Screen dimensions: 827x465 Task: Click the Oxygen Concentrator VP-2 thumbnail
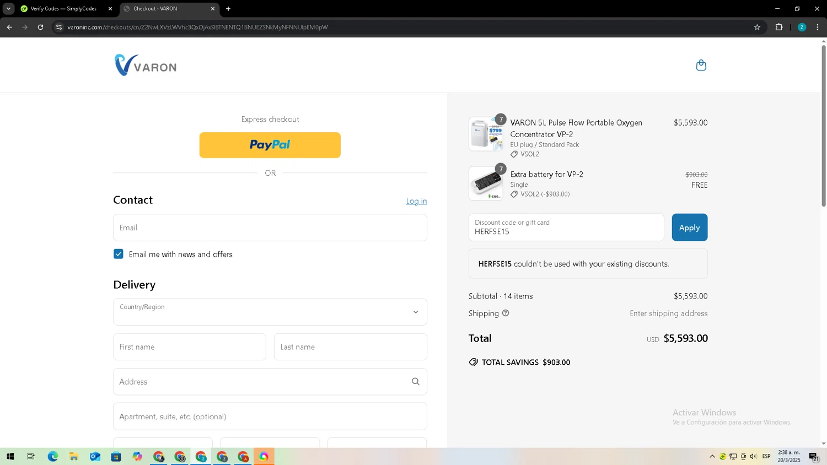click(x=486, y=134)
